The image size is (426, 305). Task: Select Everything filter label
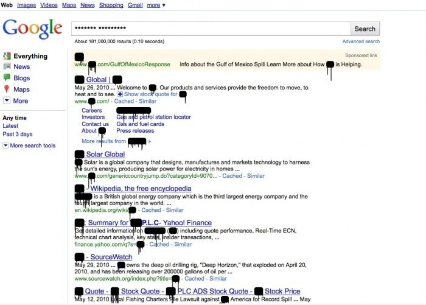pos(30,56)
